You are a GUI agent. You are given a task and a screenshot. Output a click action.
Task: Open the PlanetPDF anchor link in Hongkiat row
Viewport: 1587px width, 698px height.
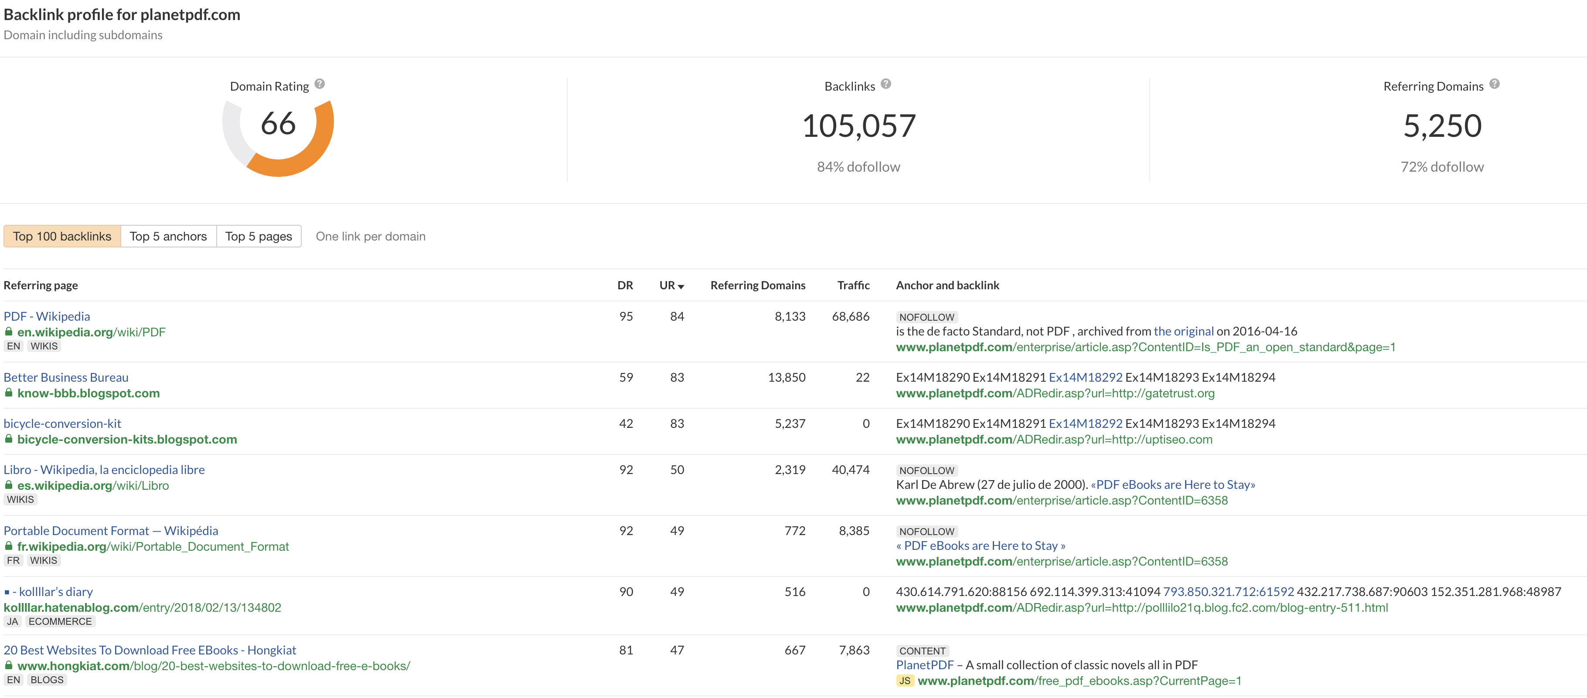pyautogui.click(x=924, y=665)
